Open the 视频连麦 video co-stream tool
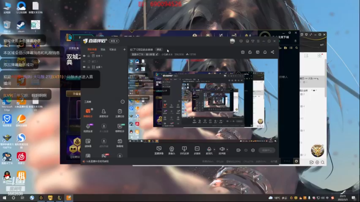 click(88, 128)
